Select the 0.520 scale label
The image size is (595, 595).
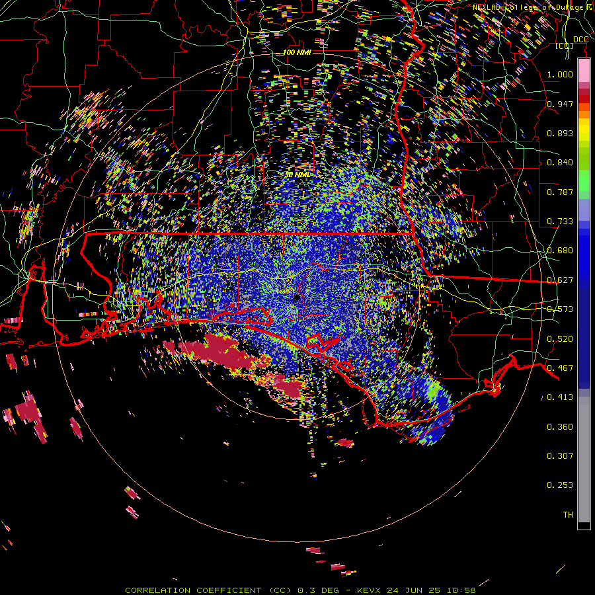click(560, 339)
